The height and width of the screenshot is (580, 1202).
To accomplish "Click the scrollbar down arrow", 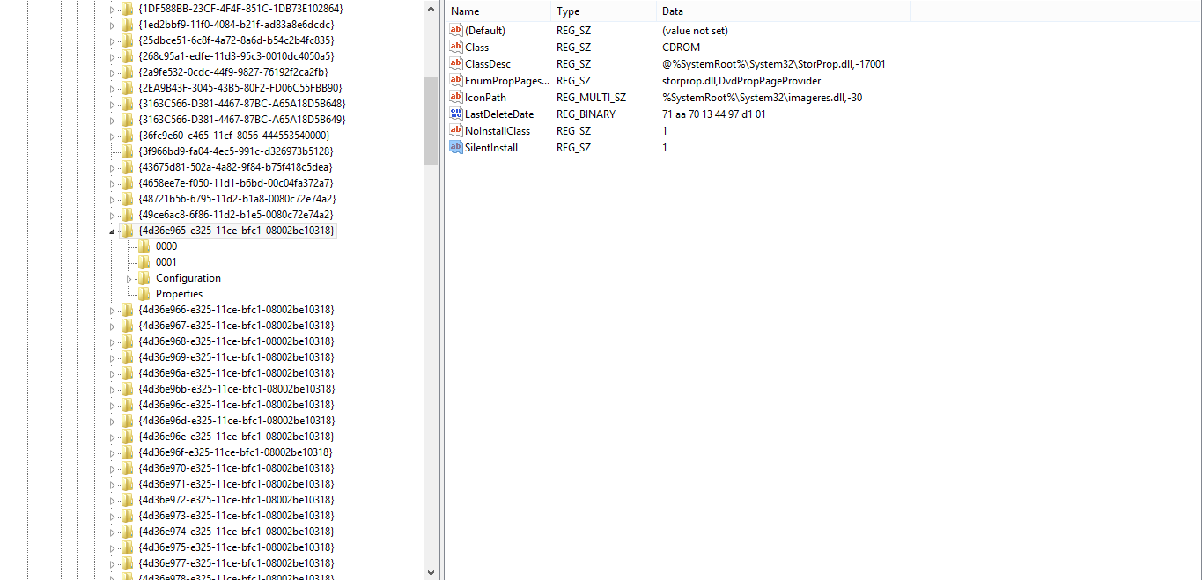I will (x=431, y=572).
